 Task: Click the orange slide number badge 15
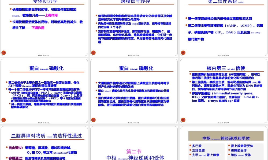click(x=93, y=53)
